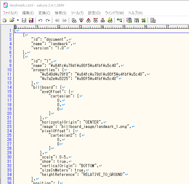Undo the last edit
Image resolution: width=189 pixels, height=184 pixels.
[40, 20]
